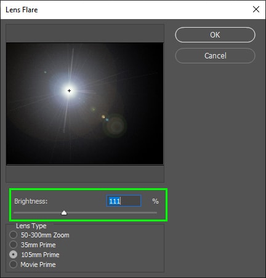Close the Lens Flare dialog
Viewport: 266px width, 278px height.
[256, 9]
